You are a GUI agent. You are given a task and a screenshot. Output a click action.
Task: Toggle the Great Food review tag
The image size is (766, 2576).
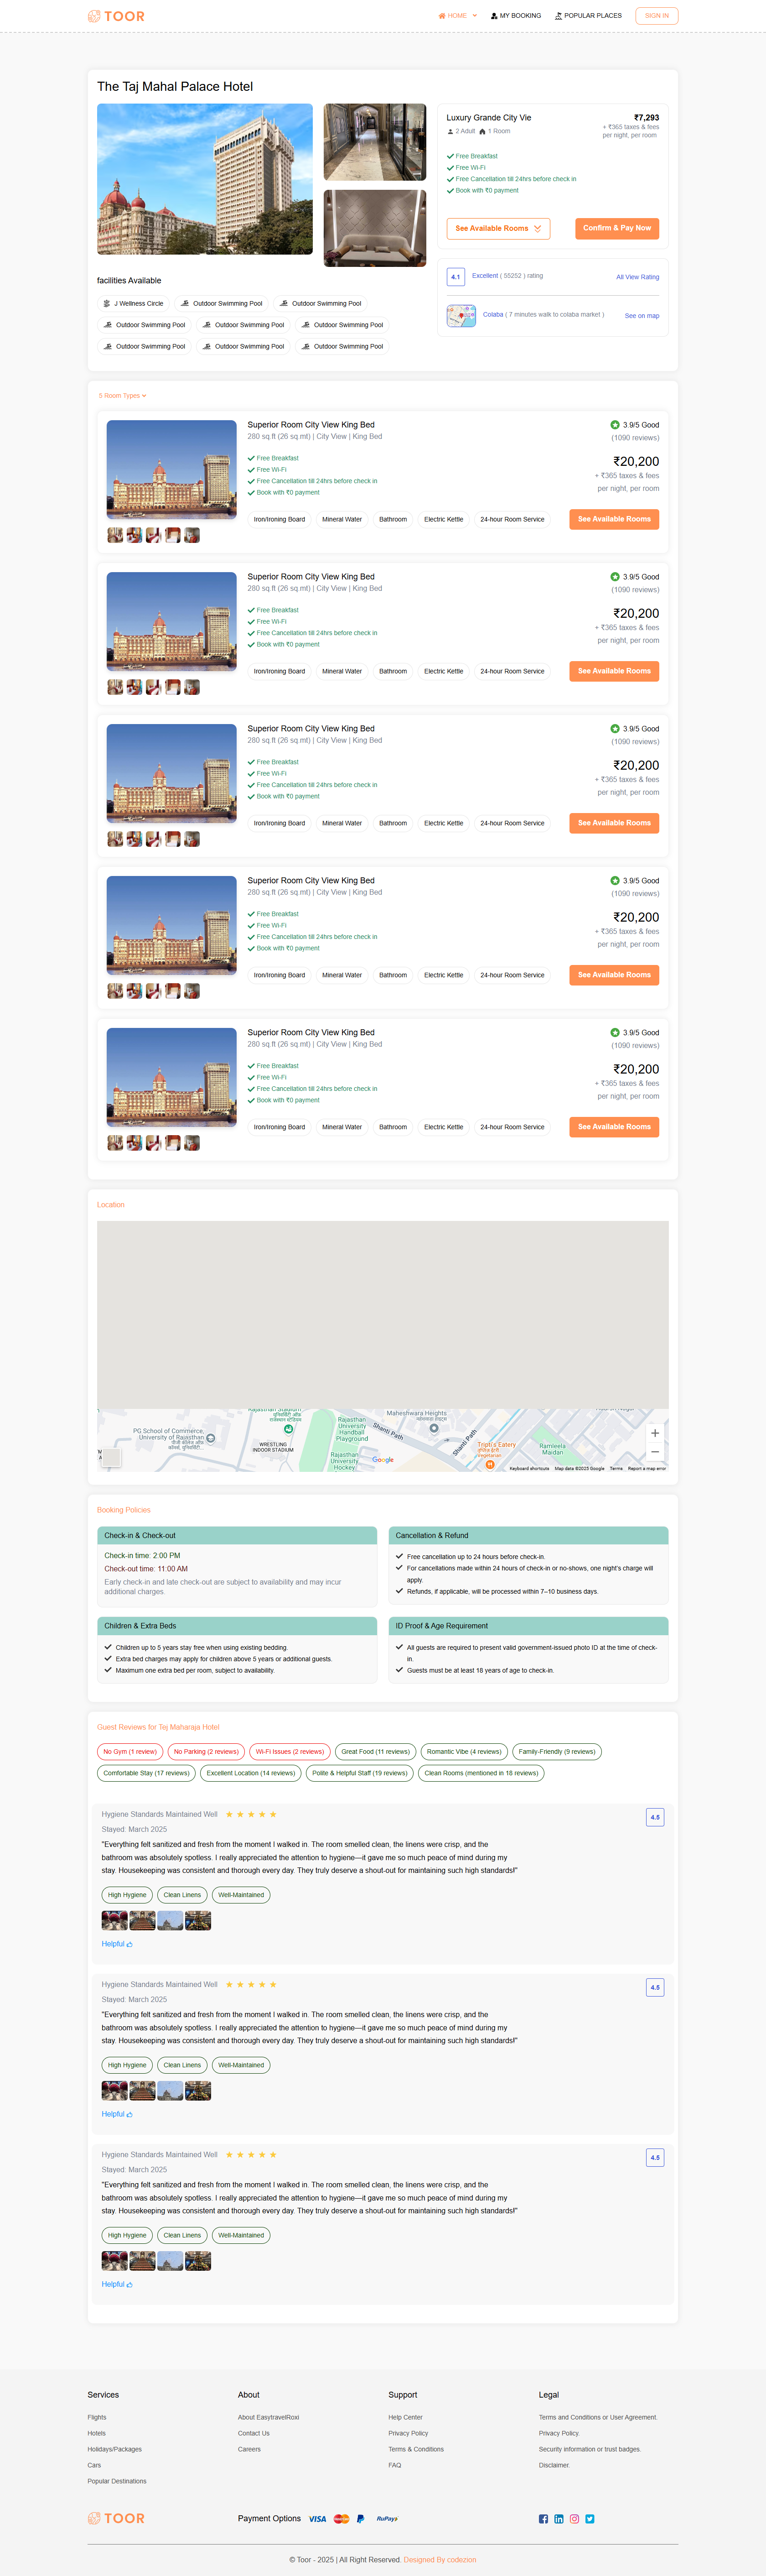coord(376,1752)
